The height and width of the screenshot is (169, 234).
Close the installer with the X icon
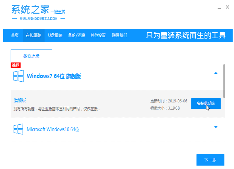point(227,7)
